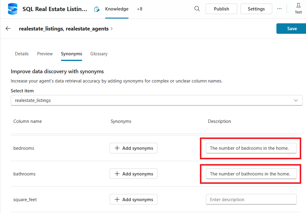The width and height of the screenshot is (306, 214).
Task: Select the Knowledge tab in top bar
Action: pos(117,9)
